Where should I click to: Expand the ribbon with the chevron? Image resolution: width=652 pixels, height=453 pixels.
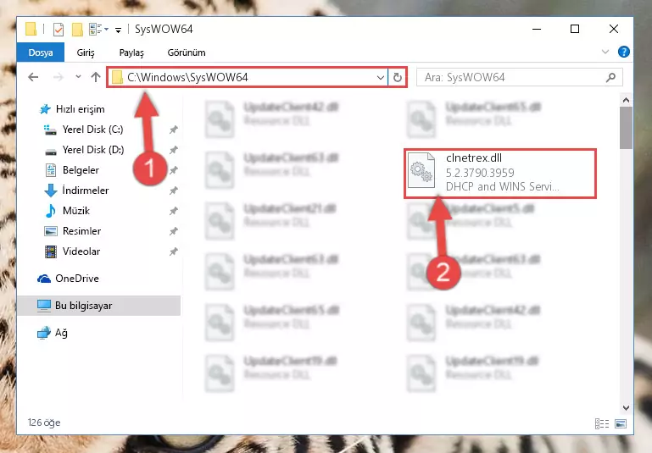605,52
